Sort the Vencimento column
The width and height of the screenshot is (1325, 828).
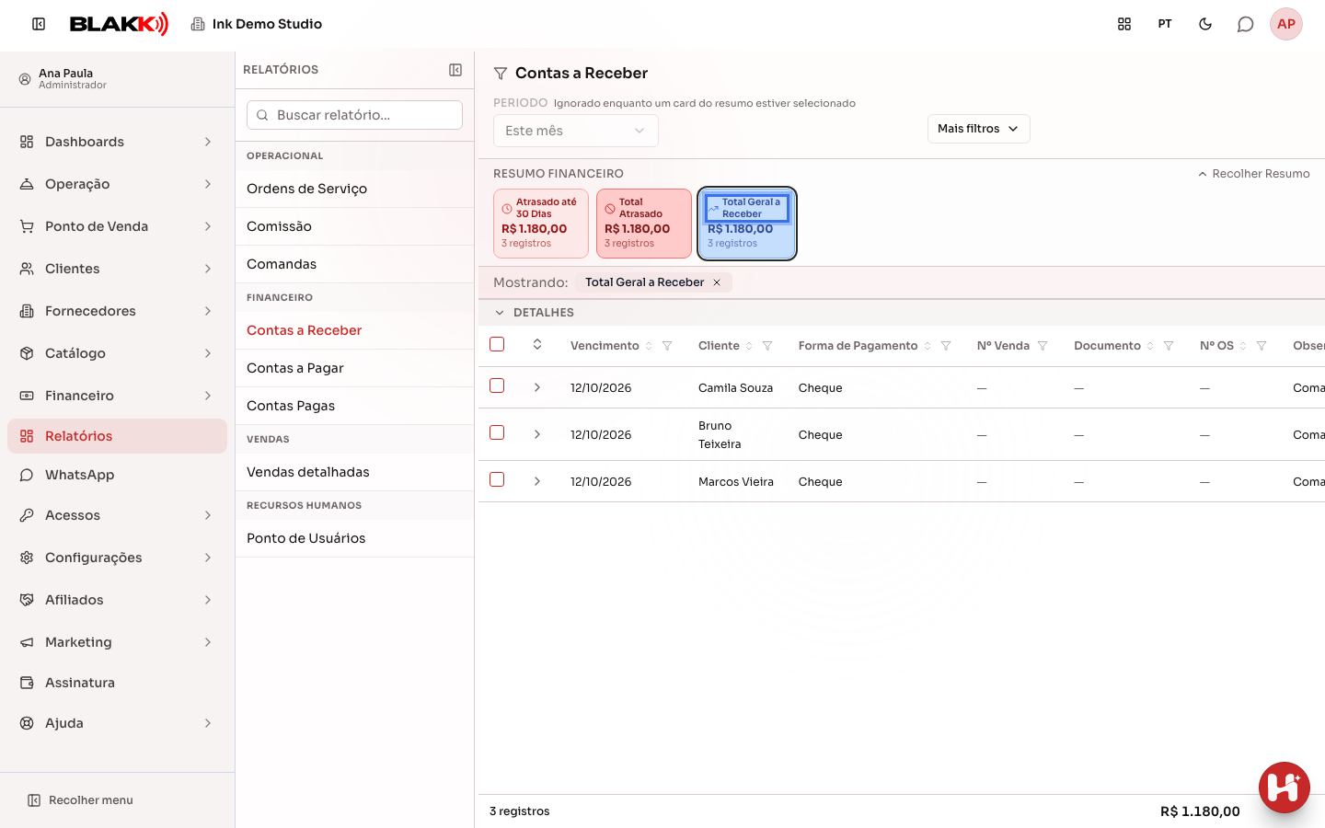click(649, 346)
